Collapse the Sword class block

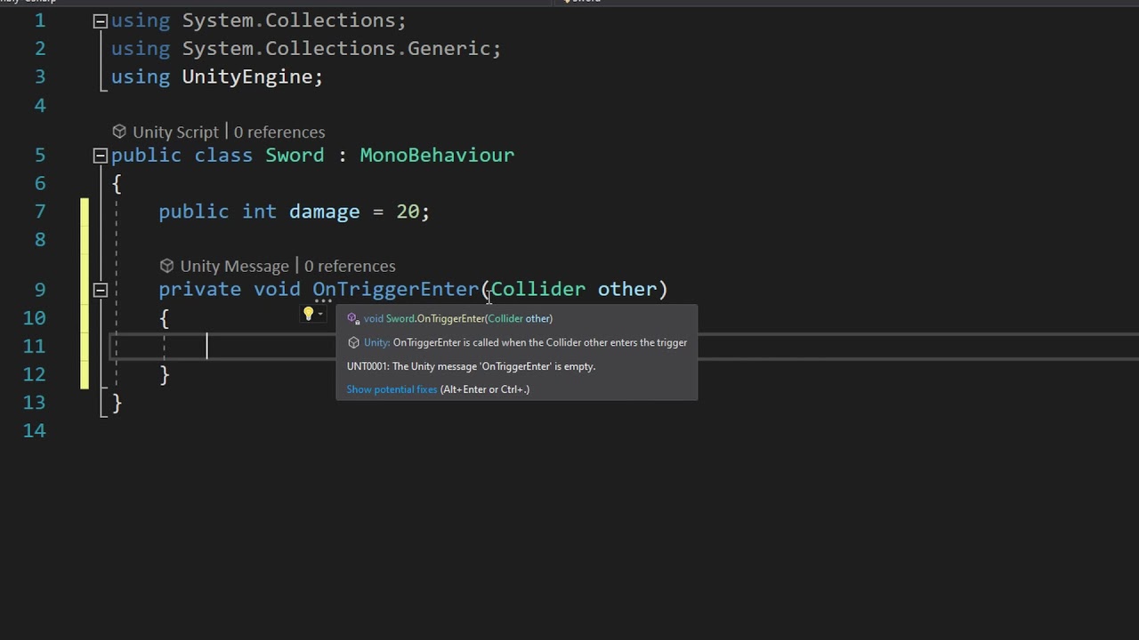[x=100, y=156]
